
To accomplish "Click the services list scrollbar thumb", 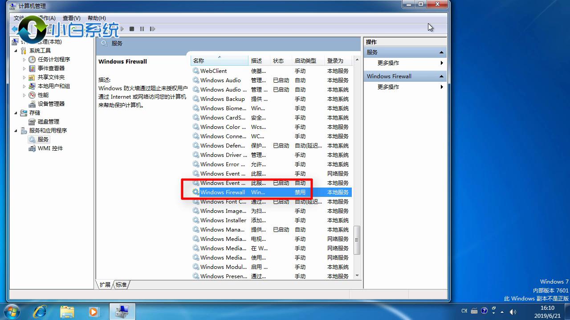I will [x=357, y=240].
